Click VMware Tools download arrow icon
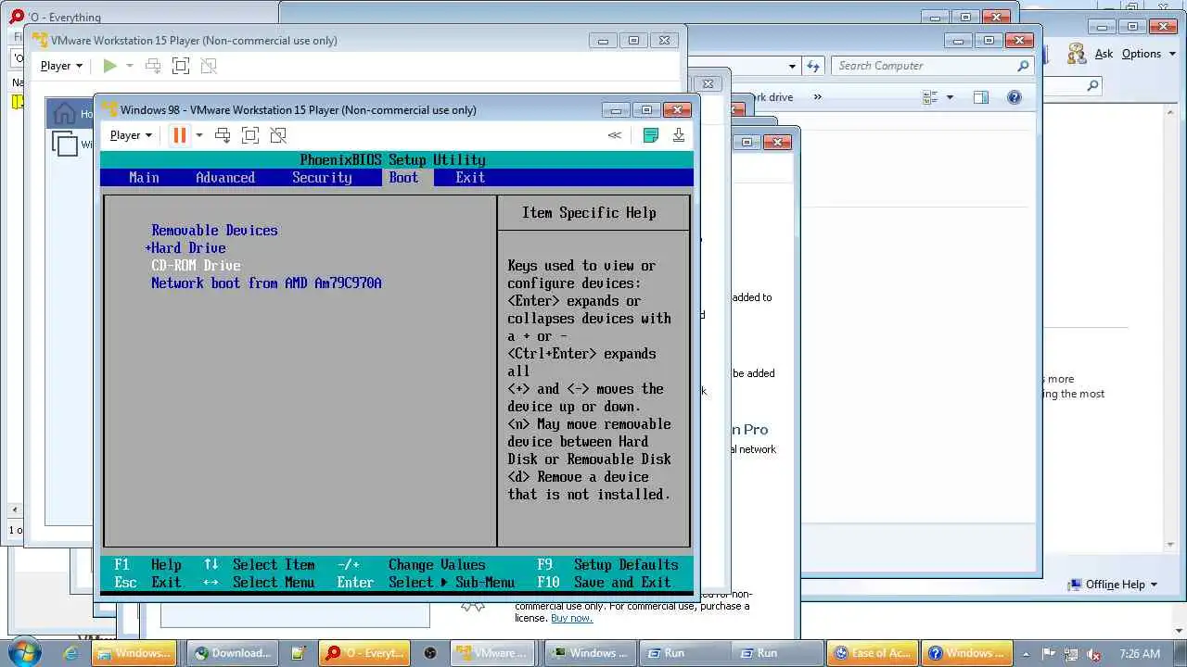Screen dimensions: 1187x667 (x=679, y=135)
